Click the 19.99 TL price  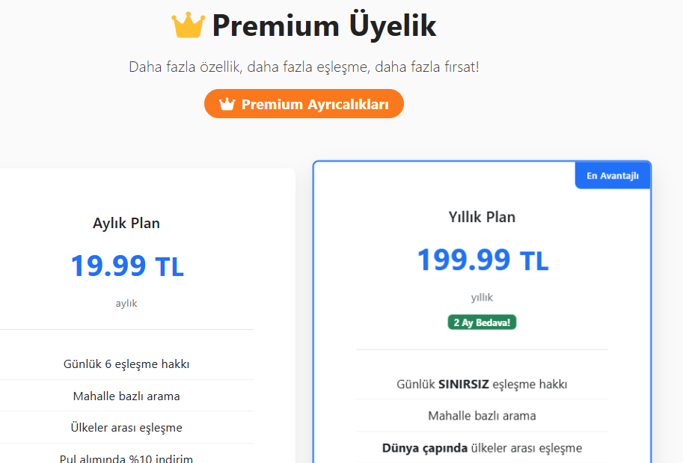tap(127, 266)
